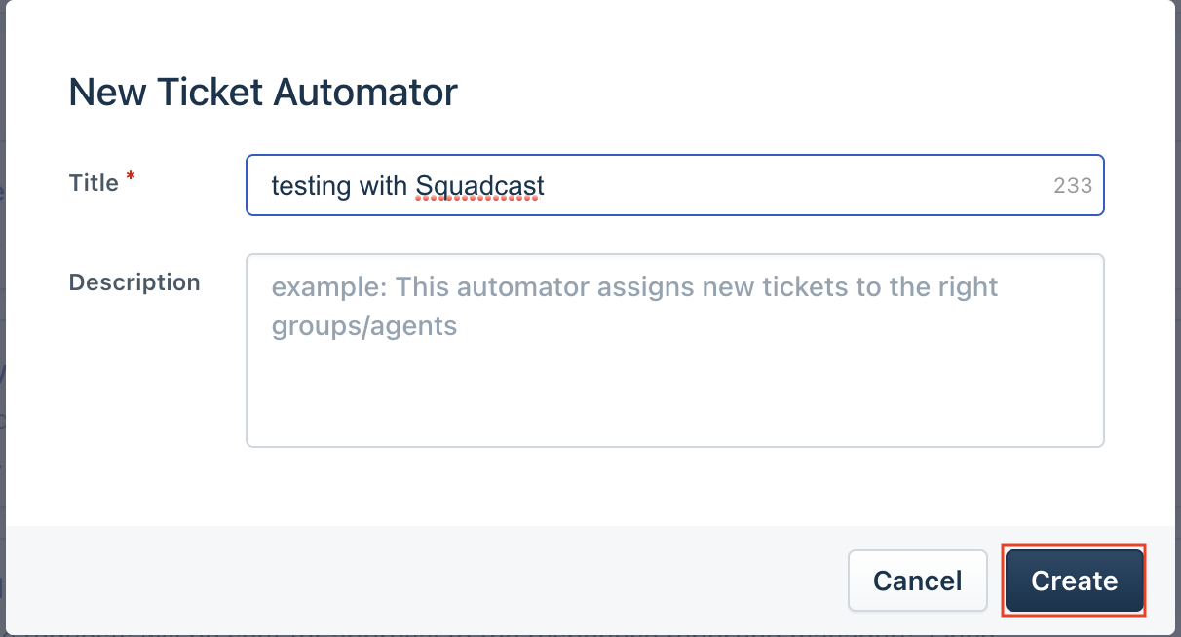
Task: Click the red required asterisk beside Title
Action: pyautogui.click(x=131, y=177)
